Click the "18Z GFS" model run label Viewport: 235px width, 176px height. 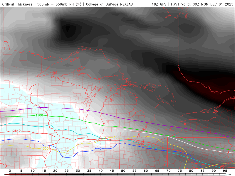click(159, 4)
